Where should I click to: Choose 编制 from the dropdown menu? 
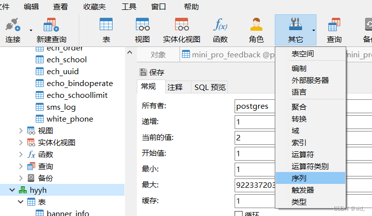[x=310, y=69]
